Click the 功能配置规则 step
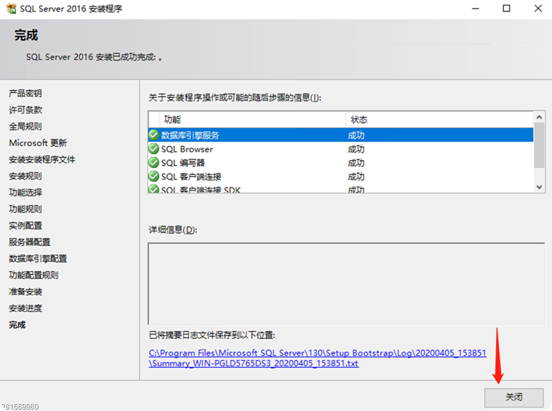Viewport: 552px width, 411px height. click(x=34, y=275)
